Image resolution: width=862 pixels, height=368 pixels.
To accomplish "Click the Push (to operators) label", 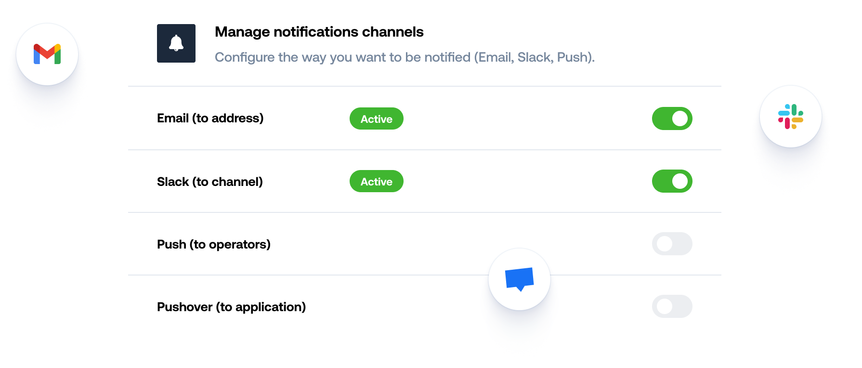I will pos(214,244).
